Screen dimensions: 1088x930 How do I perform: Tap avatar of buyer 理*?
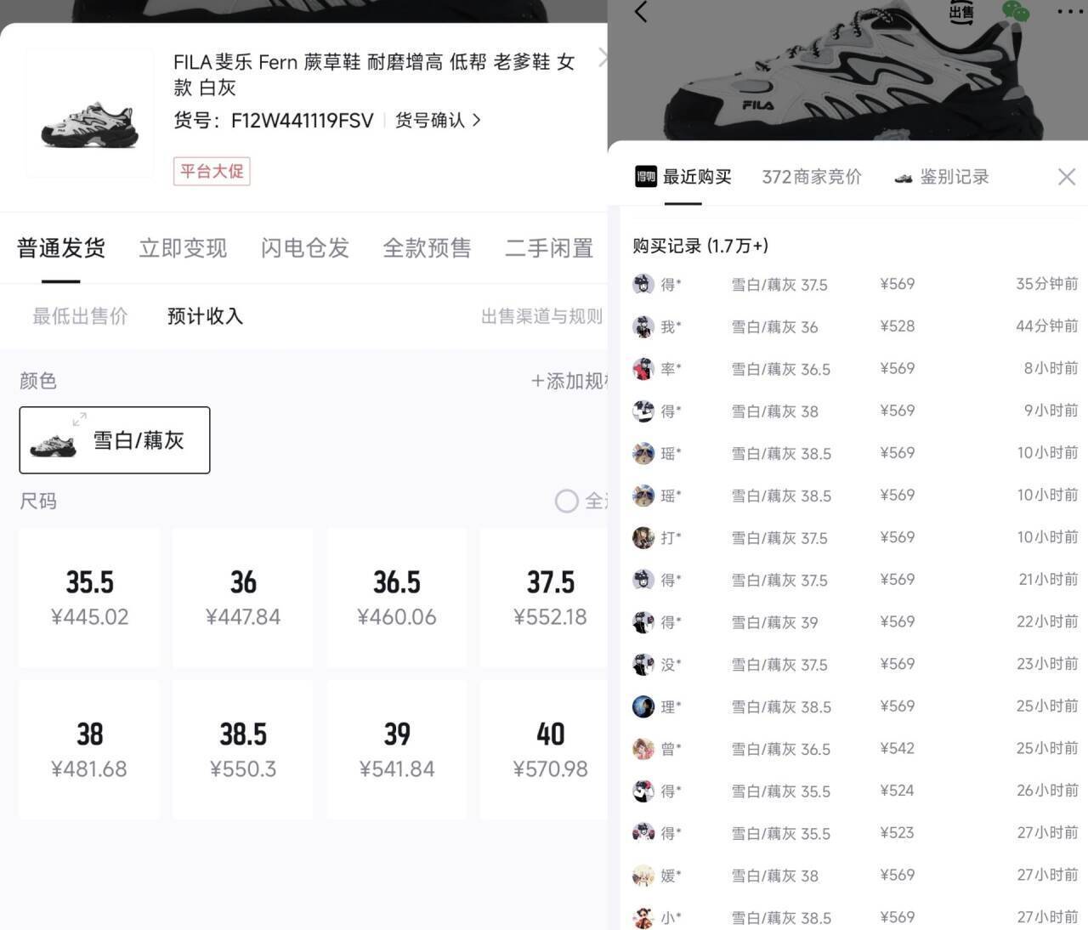coord(643,706)
